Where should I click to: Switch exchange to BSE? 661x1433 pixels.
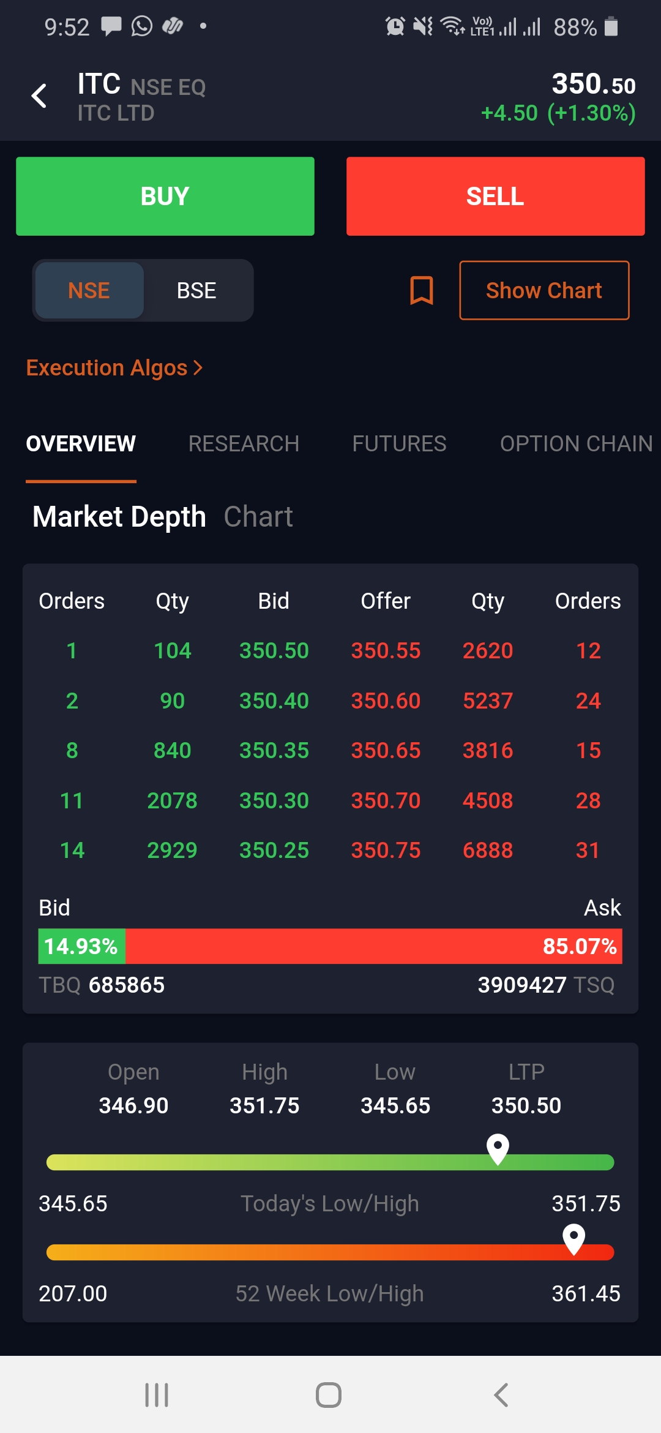coord(196,290)
